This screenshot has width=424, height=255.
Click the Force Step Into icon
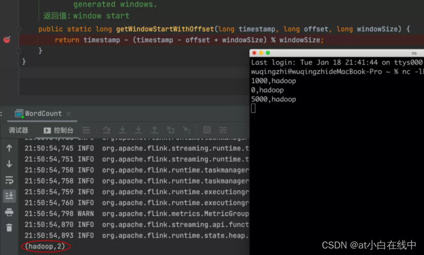tap(138, 130)
